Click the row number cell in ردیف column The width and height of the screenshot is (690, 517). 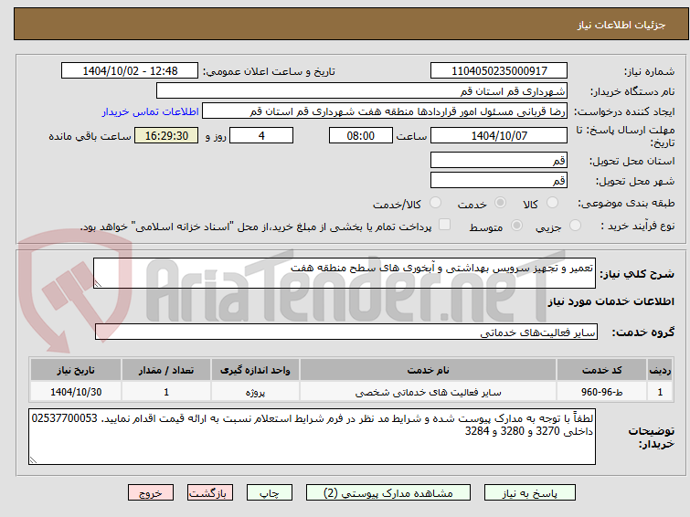click(660, 392)
